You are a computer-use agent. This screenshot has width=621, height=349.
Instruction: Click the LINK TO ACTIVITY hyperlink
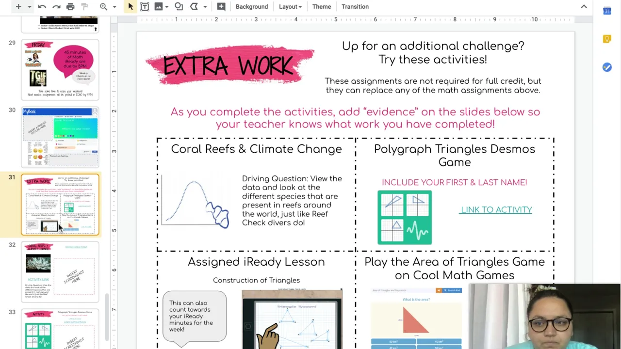(x=496, y=210)
